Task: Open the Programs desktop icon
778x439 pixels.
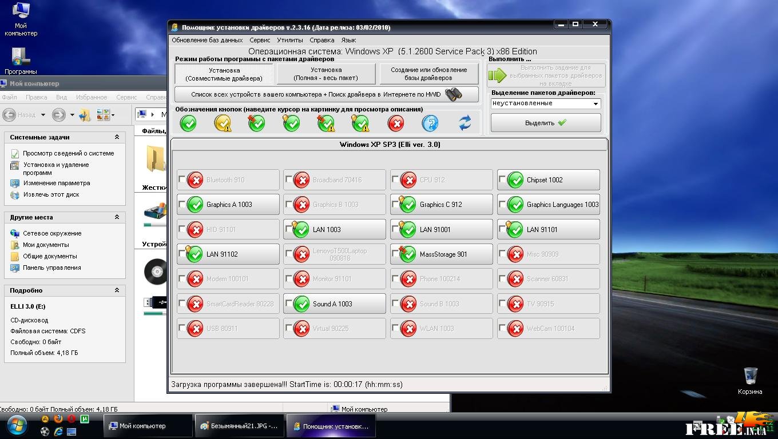Action: click(21, 61)
